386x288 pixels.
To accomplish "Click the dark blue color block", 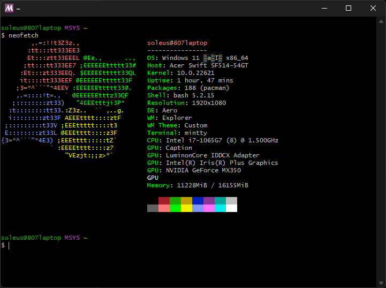I will point(198,201).
